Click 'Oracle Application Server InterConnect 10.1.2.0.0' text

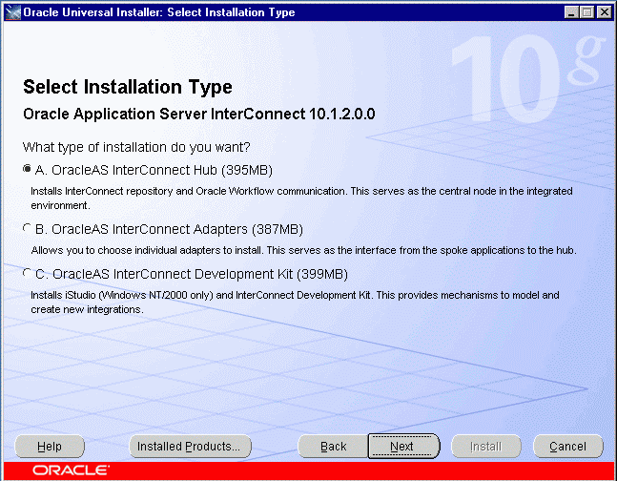click(198, 115)
